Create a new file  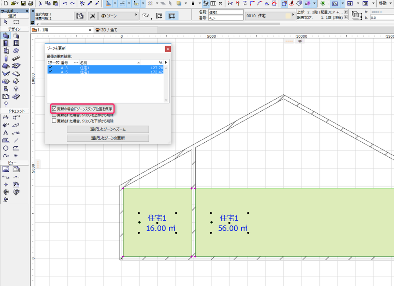[6, 3]
